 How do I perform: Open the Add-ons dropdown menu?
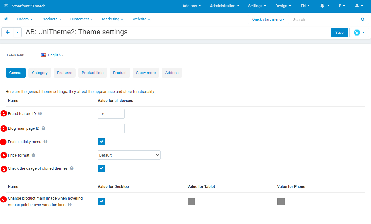[x=192, y=6]
